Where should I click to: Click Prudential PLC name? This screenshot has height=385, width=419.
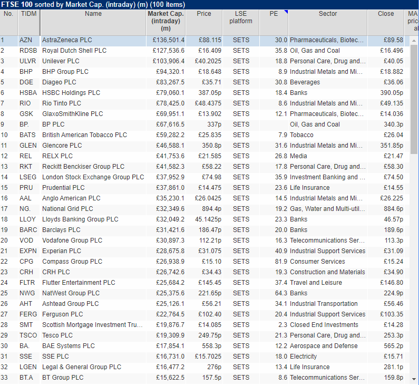coord(63,188)
